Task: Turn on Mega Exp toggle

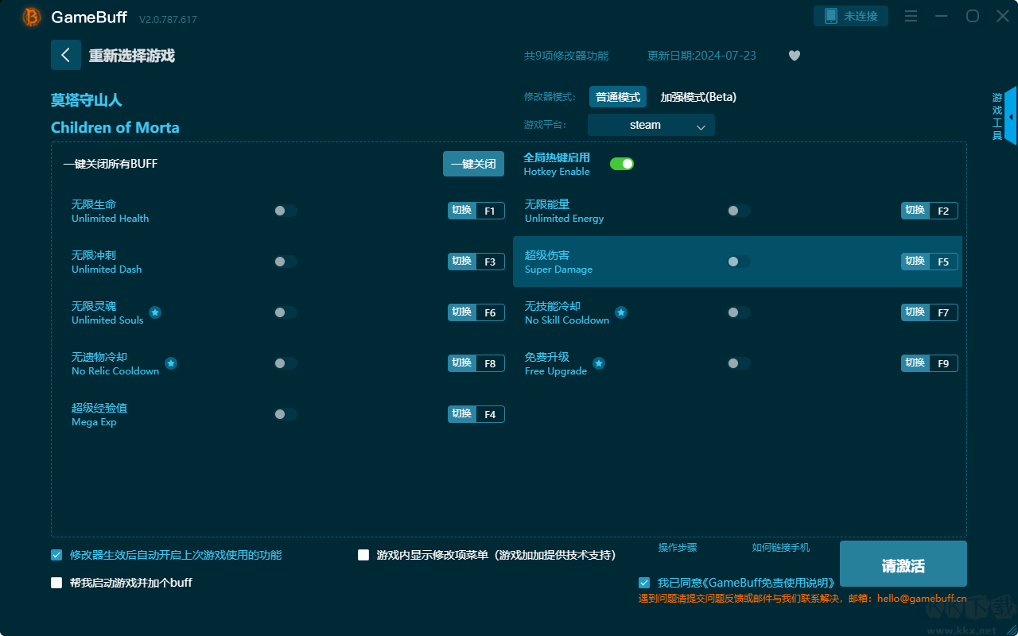Action: point(286,414)
